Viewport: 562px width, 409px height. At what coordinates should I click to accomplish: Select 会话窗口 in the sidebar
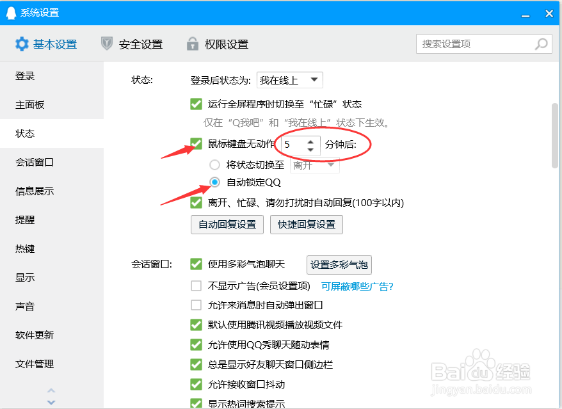coord(52,163)
